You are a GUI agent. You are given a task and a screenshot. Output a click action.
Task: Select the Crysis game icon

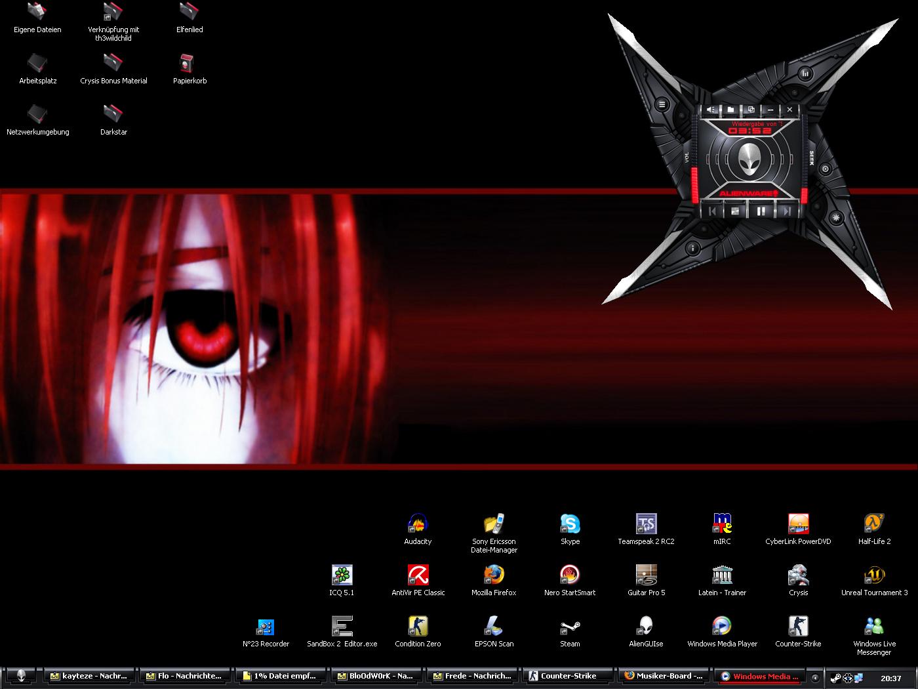(798, 580)
